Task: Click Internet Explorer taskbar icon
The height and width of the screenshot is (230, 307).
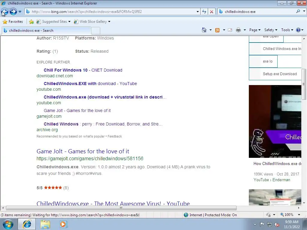Action: point(27,224)
